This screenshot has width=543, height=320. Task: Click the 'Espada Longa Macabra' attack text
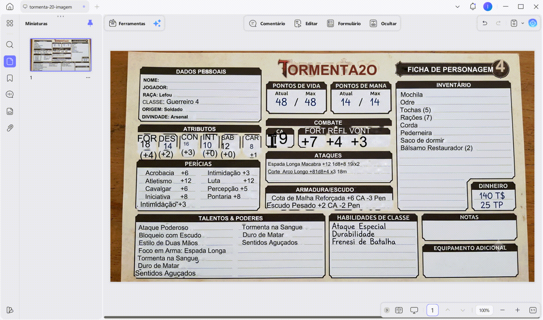point(294,164)
